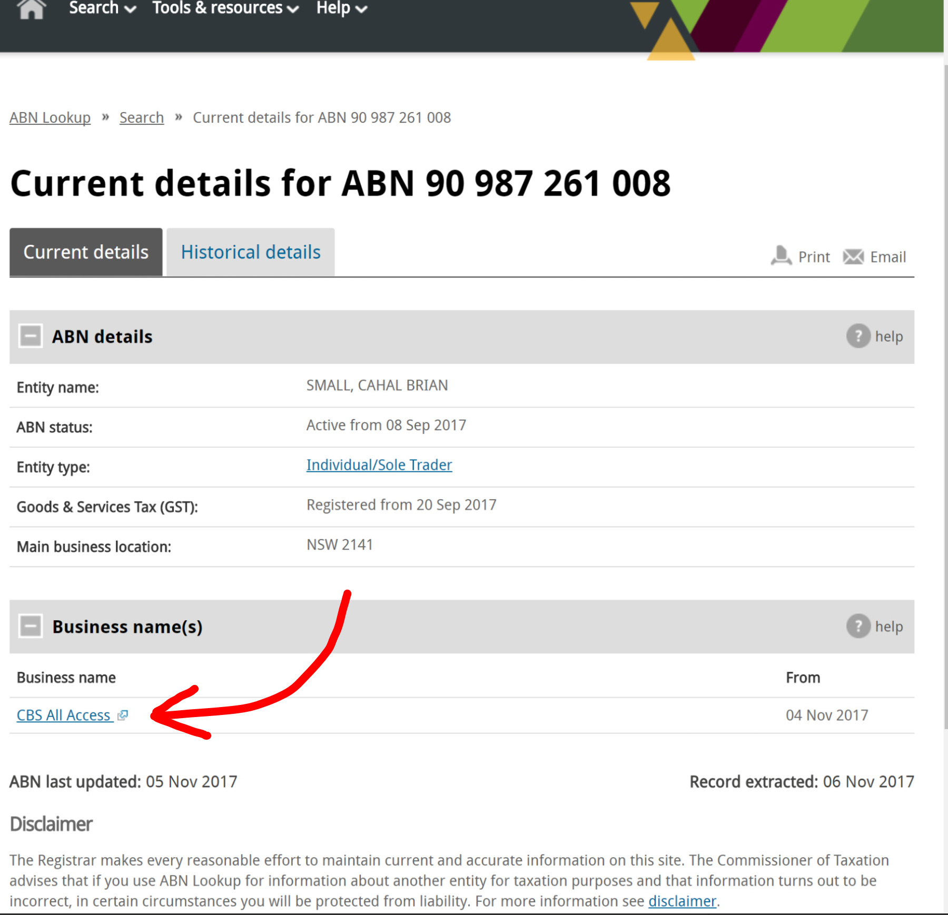This screenshot has height=915, width=948.
Task: Click the Email text link
Action: tap(888, 257)
